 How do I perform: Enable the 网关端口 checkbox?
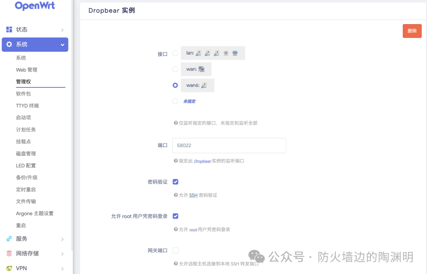point(176,250)
